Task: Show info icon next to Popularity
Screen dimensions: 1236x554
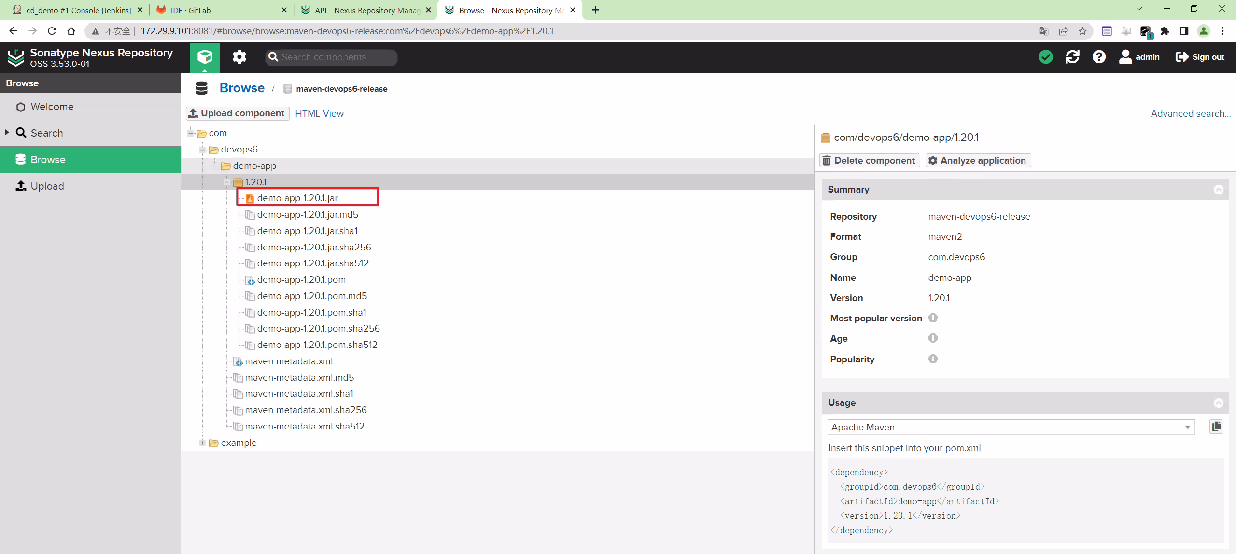Action: point(933,359)
